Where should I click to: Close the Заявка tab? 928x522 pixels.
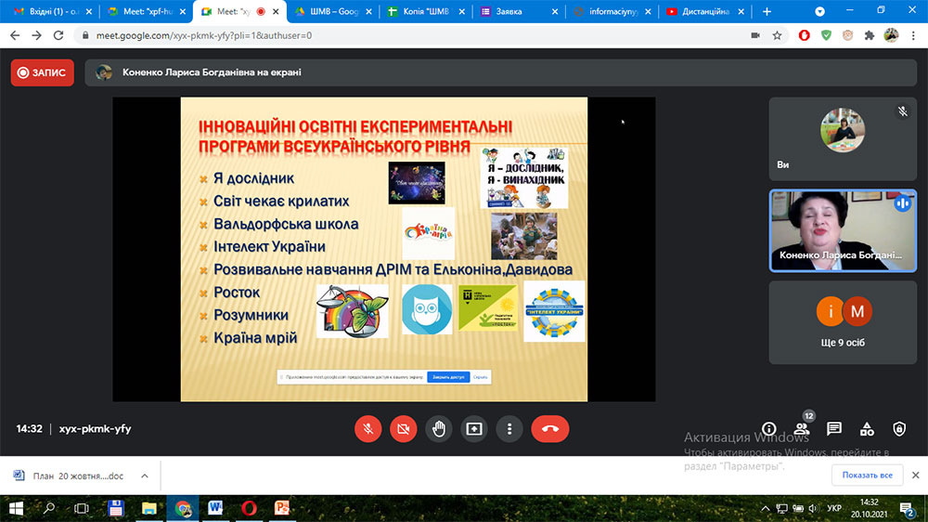(x=555, y=11)
